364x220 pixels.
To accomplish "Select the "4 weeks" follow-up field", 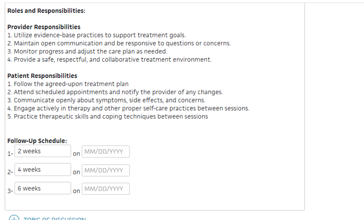I will point(43,170).
